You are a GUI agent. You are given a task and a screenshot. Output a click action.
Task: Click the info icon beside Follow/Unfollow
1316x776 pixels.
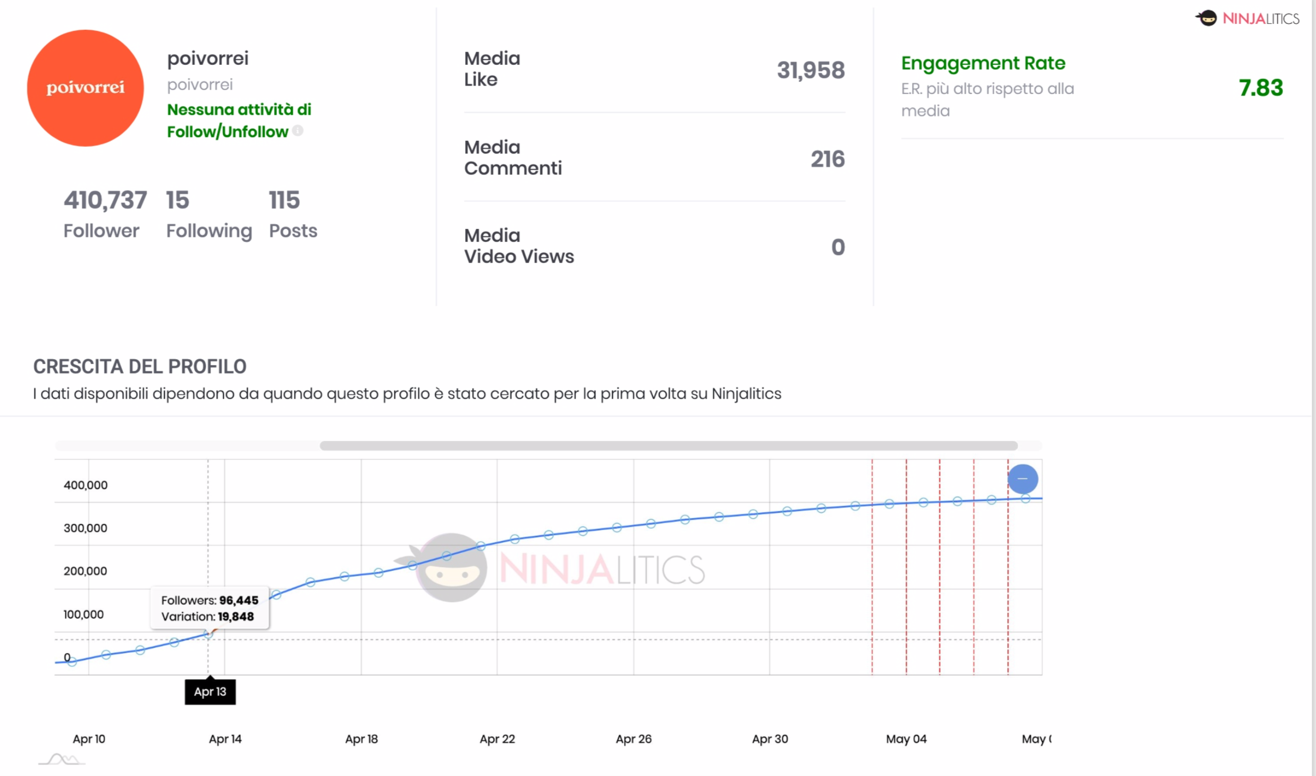tap(298, 131)
